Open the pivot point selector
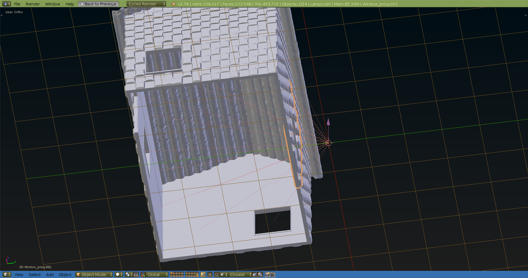The image size is (528, 278). tap(129, 274)
